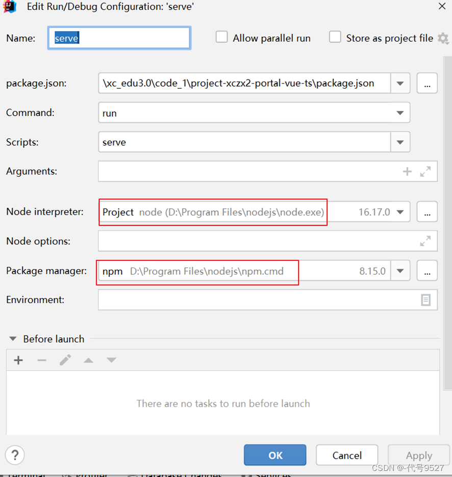Open the Node interpreter dropdown
The image size is (452, 477).
400,212
